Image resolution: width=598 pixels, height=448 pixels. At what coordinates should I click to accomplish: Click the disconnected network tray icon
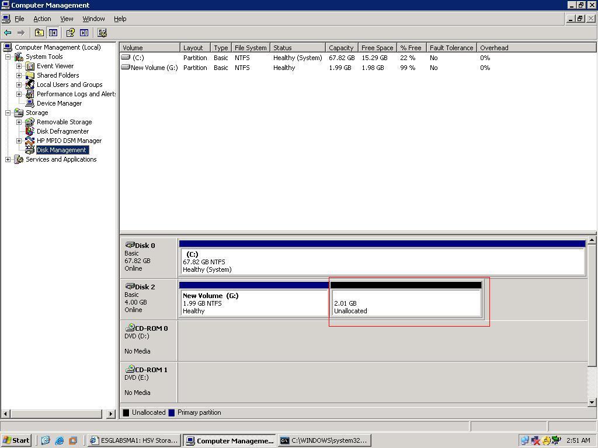point(536,441)
